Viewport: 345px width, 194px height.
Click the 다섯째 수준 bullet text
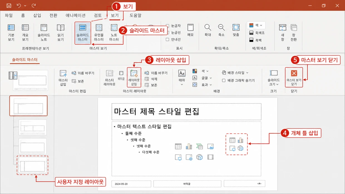[151, 152]
